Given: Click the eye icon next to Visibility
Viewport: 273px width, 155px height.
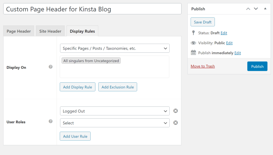Looking at the screenshot, I should [194, 43].
